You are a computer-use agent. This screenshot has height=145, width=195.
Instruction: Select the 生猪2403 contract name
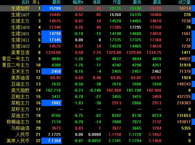(20, 46)
